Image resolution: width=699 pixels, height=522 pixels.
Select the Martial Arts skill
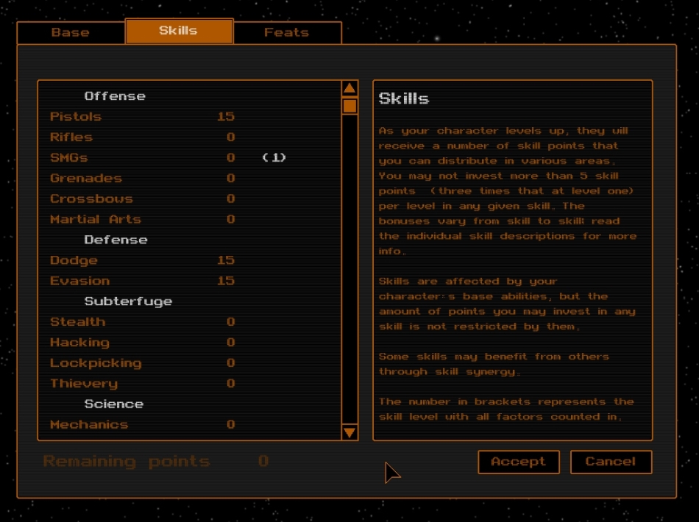[x=96, y=220]
